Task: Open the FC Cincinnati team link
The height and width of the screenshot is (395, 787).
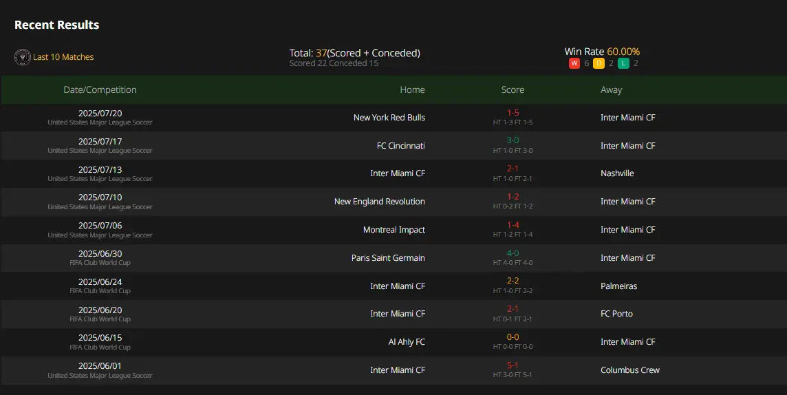Action: click(x=400, y=146)
